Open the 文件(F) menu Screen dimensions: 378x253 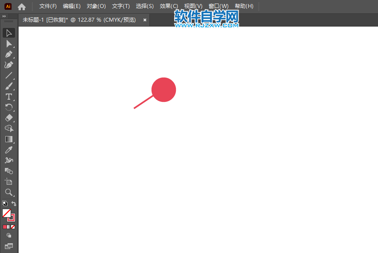coord(48,6)
